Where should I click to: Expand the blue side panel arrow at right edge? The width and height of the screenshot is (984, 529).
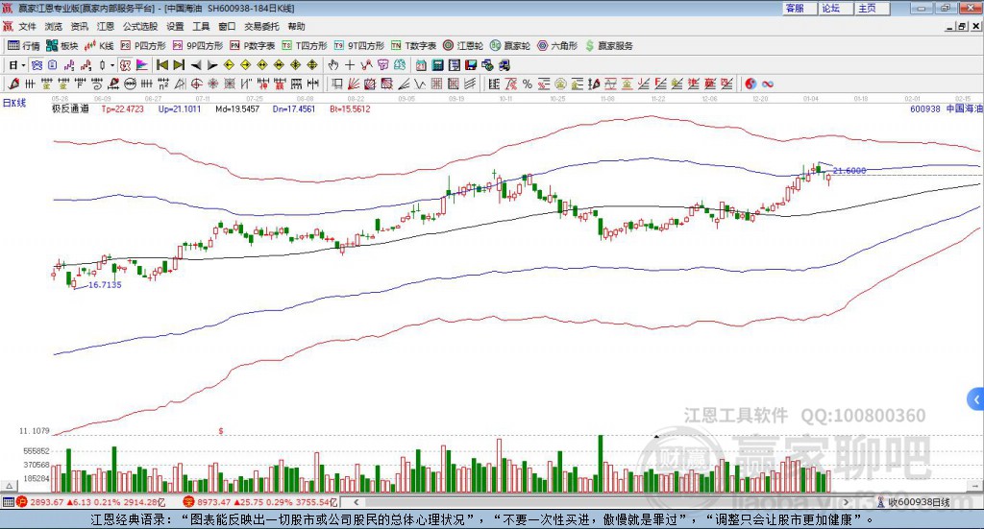[x=976, y=398]
